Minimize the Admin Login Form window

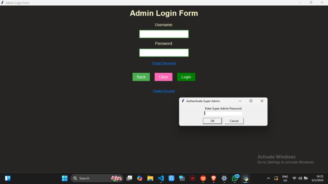(300, 2)
